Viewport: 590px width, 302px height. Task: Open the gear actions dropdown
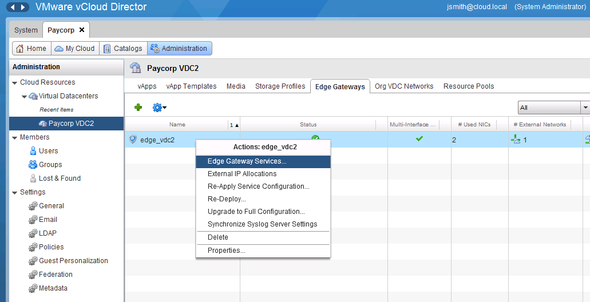click(160, 108)
